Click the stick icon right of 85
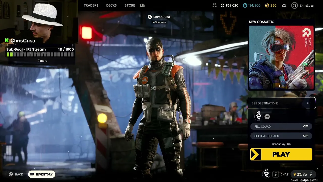Viewport: 323px width, 182px height. tap(311, 174)
